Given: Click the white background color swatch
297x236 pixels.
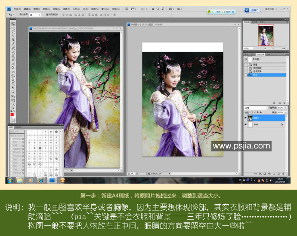Looking at the screenshot, I should point(14,116).
